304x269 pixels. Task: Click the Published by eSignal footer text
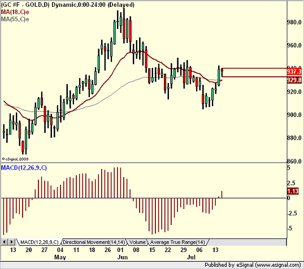pyautogui.click(x=253, y=264)
